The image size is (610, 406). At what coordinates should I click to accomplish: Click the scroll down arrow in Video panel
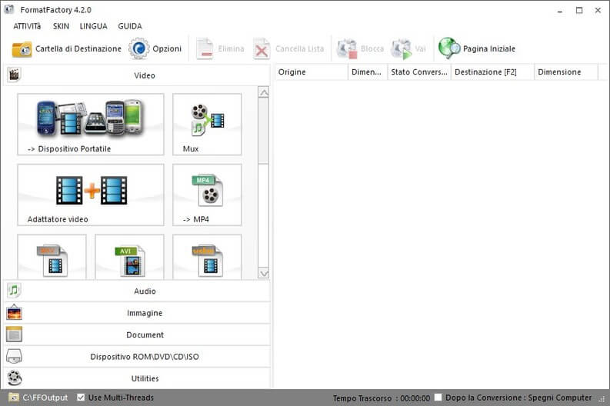[x=263, y=274]
